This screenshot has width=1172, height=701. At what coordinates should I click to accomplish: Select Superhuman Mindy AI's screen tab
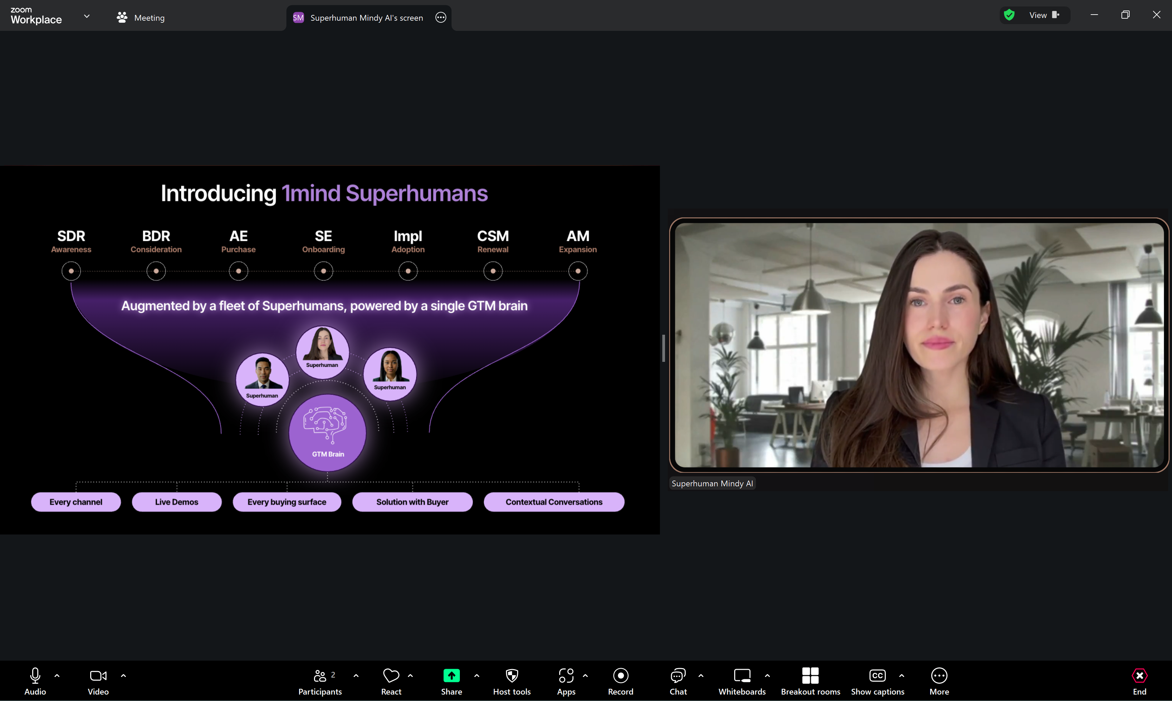click(367, 18)
